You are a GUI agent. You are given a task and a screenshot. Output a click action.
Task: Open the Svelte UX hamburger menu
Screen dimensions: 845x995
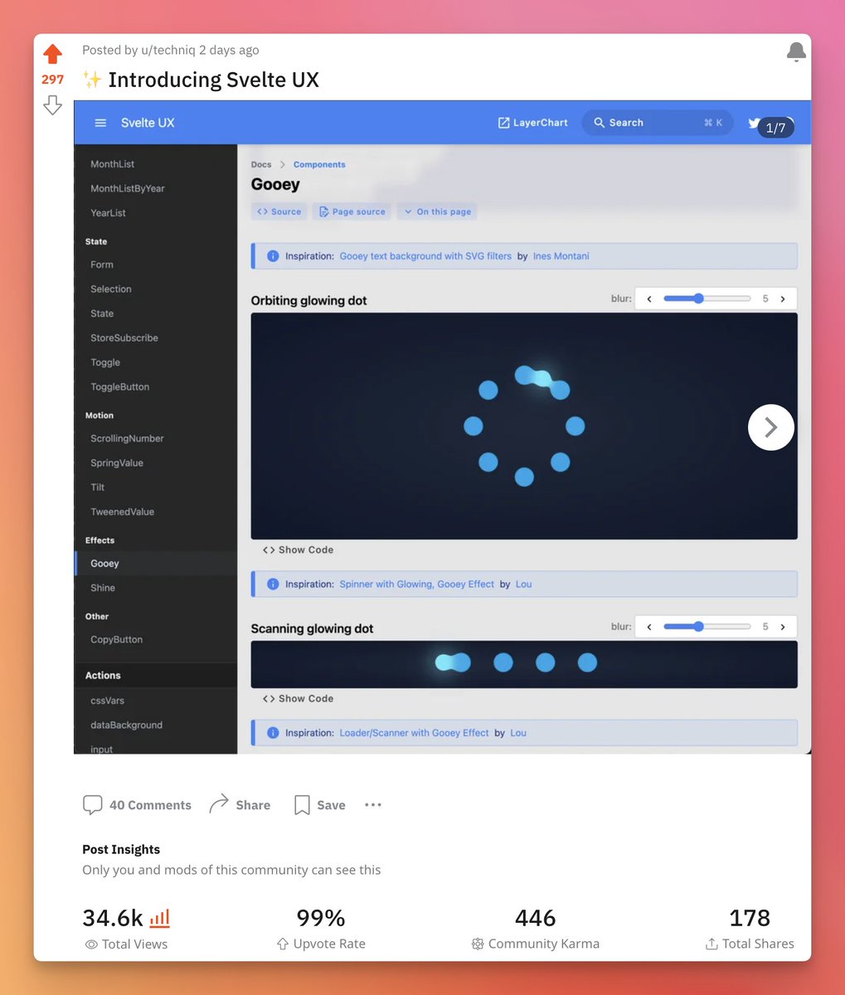100,123
